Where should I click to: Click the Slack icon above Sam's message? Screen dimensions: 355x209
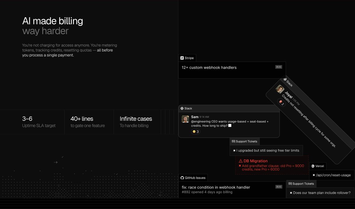click(182, 109)
